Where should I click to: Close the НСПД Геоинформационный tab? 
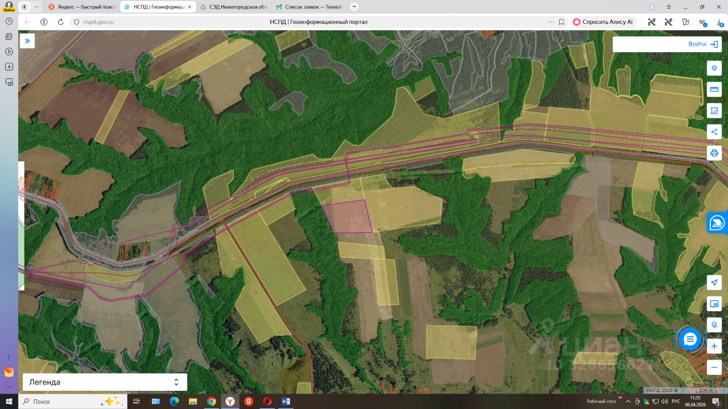point(189,7)
